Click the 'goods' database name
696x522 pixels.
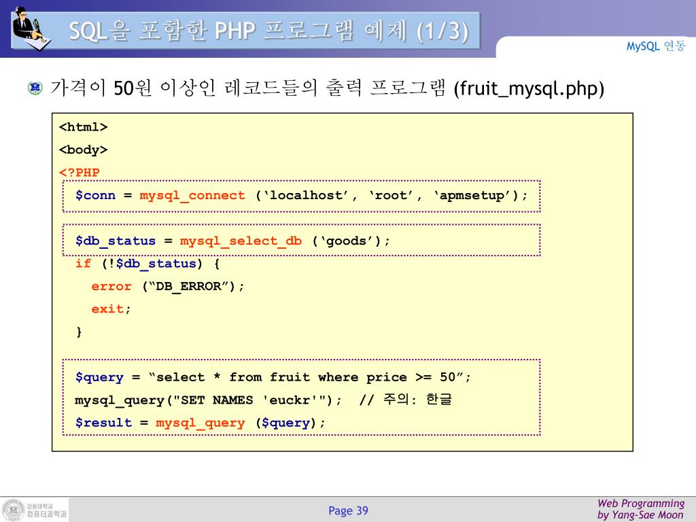click(x=346, y=241)
